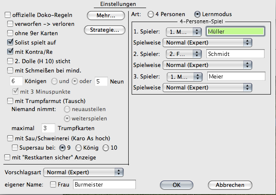The image size is (276, 195).
Task: Focus the eigener Name field Burmeister
Action: tap(104, 184)
